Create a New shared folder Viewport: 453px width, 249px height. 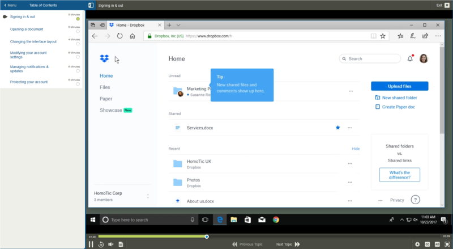pyautogui.click(x=396, y=98)
